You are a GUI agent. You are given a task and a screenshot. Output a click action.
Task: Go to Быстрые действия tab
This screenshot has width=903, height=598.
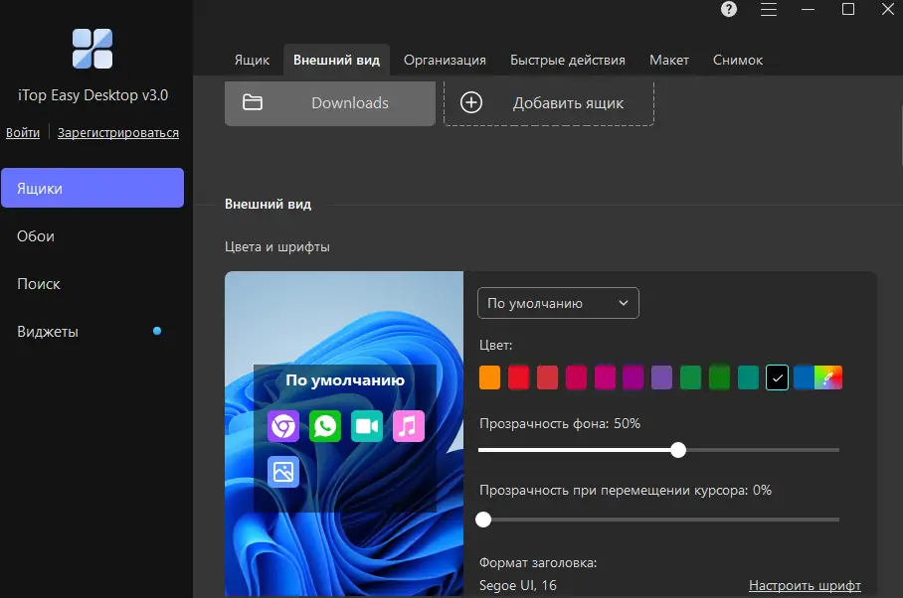[567, 60]
